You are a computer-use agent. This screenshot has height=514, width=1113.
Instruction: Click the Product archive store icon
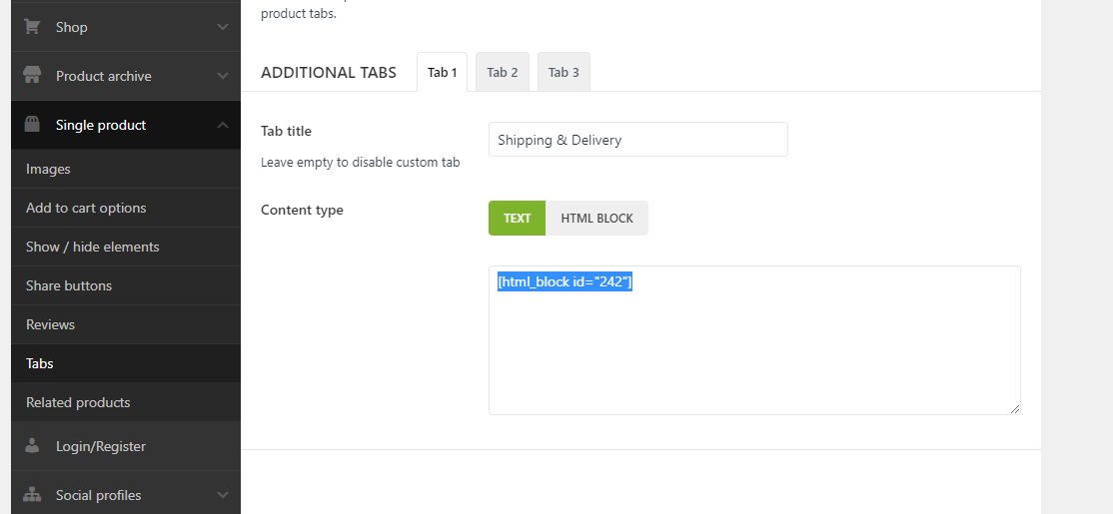click(x=32, y=76)
